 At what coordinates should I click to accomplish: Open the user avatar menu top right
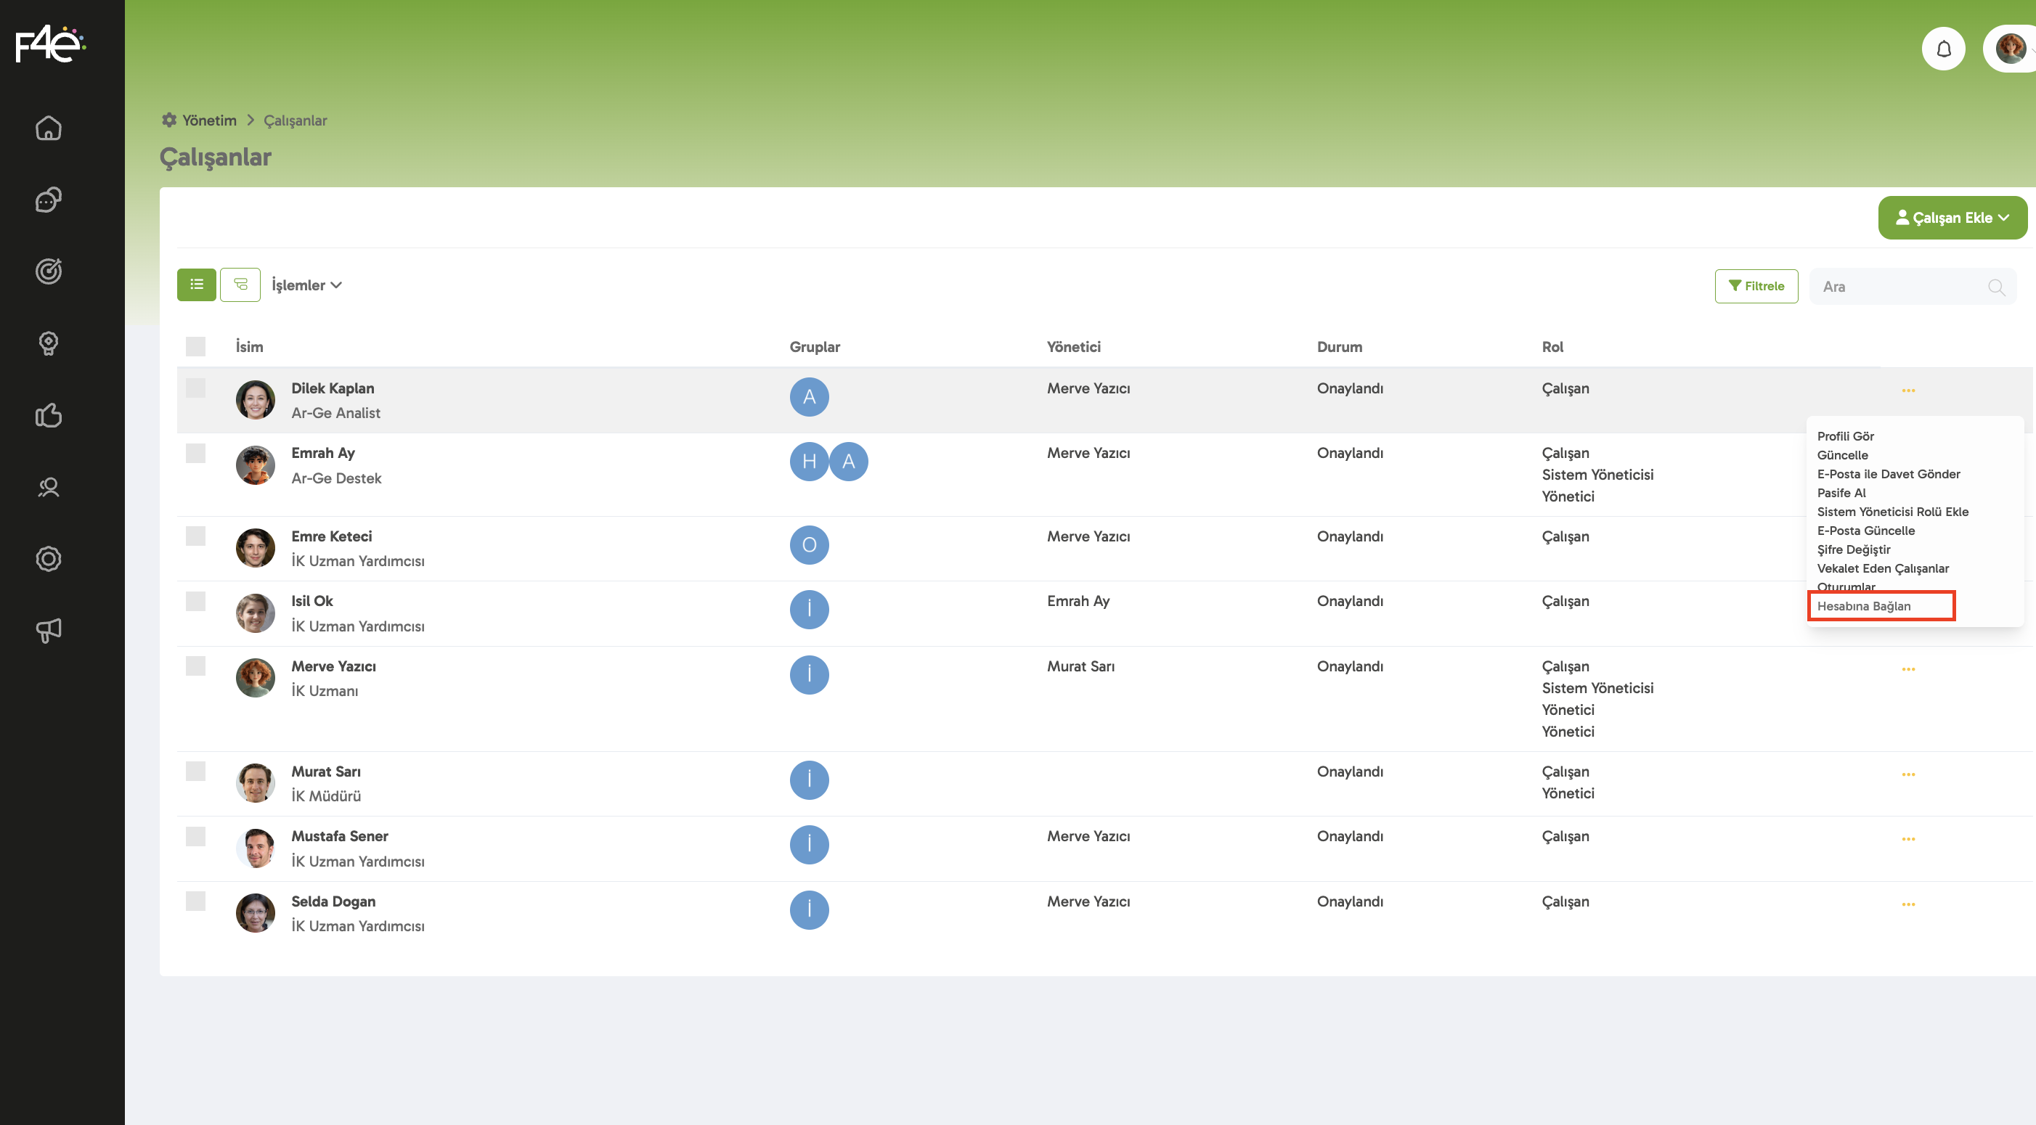(x=2010, y=49)
